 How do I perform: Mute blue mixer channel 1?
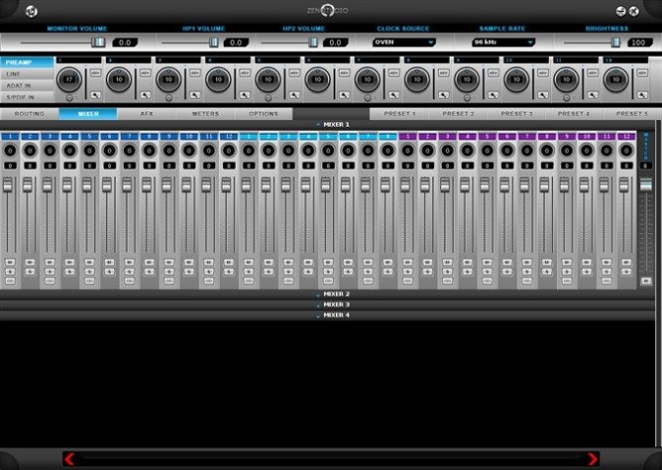(10, 263)
